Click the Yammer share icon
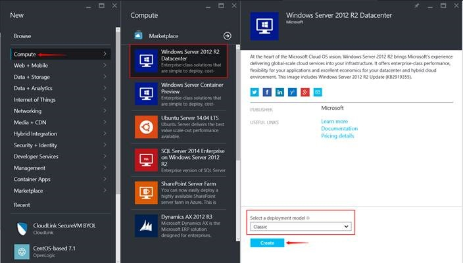The width and height of the screenshot is (463, 263). coord(293,92)
